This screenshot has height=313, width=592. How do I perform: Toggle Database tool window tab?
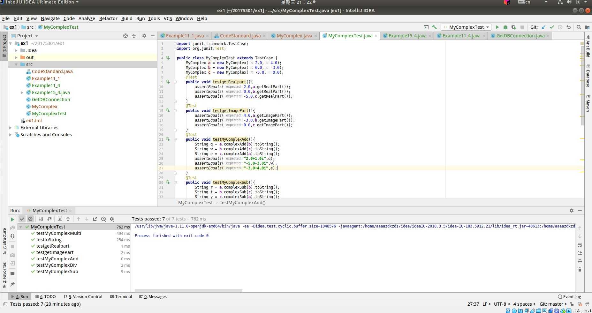[x=588, y=76]
